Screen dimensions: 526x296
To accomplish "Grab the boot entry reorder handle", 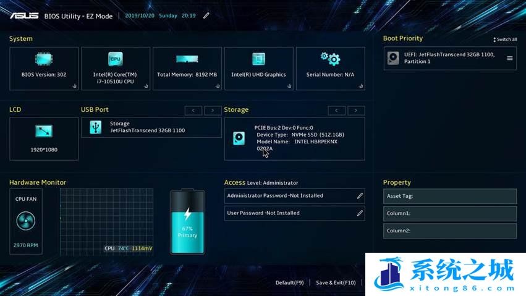I will pos(509,58).
